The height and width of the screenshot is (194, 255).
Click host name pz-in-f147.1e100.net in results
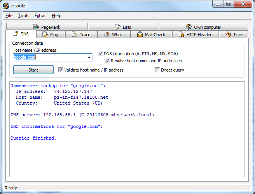click(81, 98)
